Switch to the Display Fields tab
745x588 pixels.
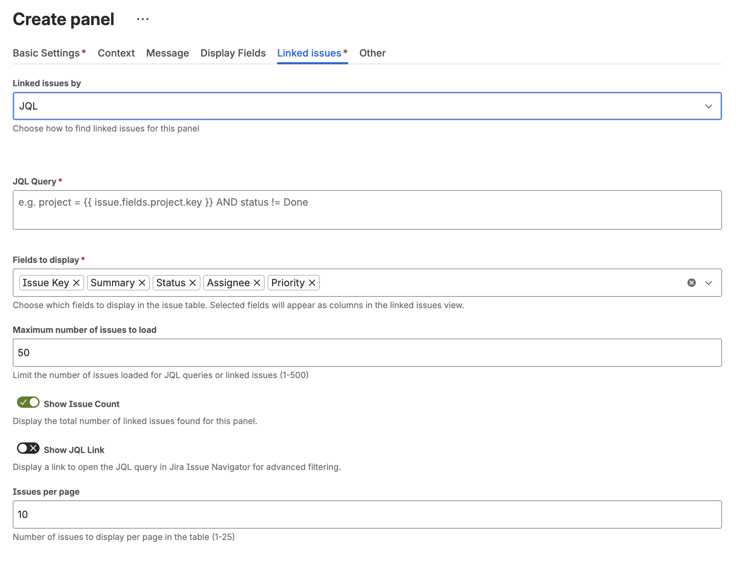pyautogui.click(x=233, y=53)
